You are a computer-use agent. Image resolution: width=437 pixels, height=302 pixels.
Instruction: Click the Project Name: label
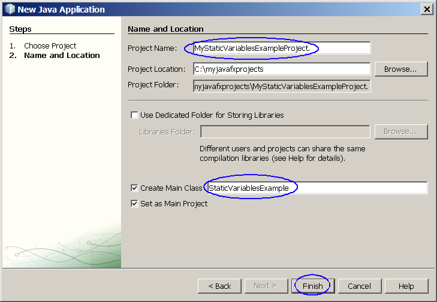[152, 48]
